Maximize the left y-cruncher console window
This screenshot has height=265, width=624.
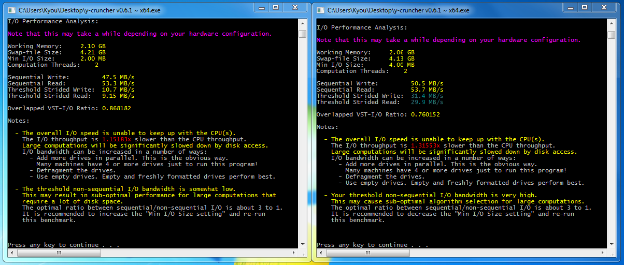(276, 8)
